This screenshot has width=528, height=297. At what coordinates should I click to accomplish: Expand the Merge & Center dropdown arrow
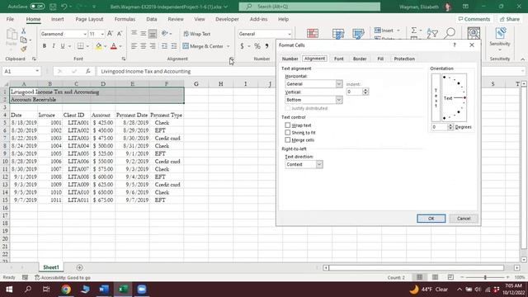pyautogui.click(x=229, y=46)
